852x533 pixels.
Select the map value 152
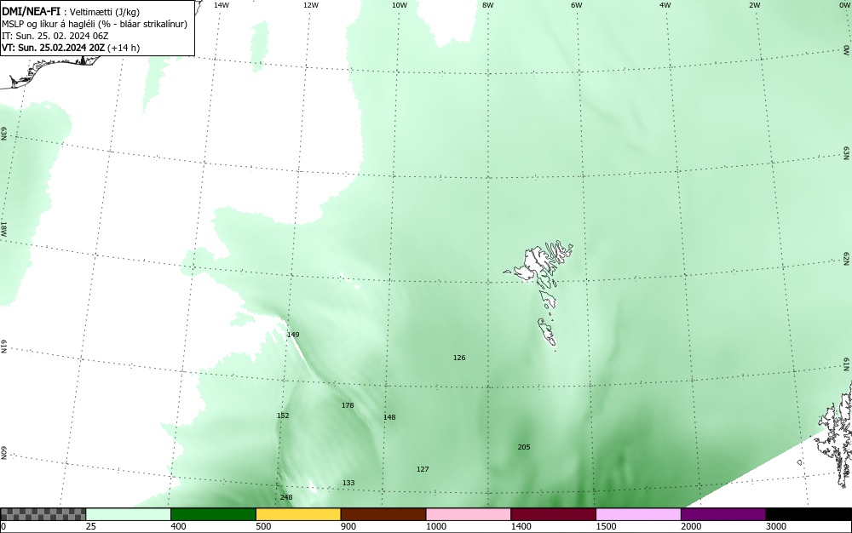(283, 416)
